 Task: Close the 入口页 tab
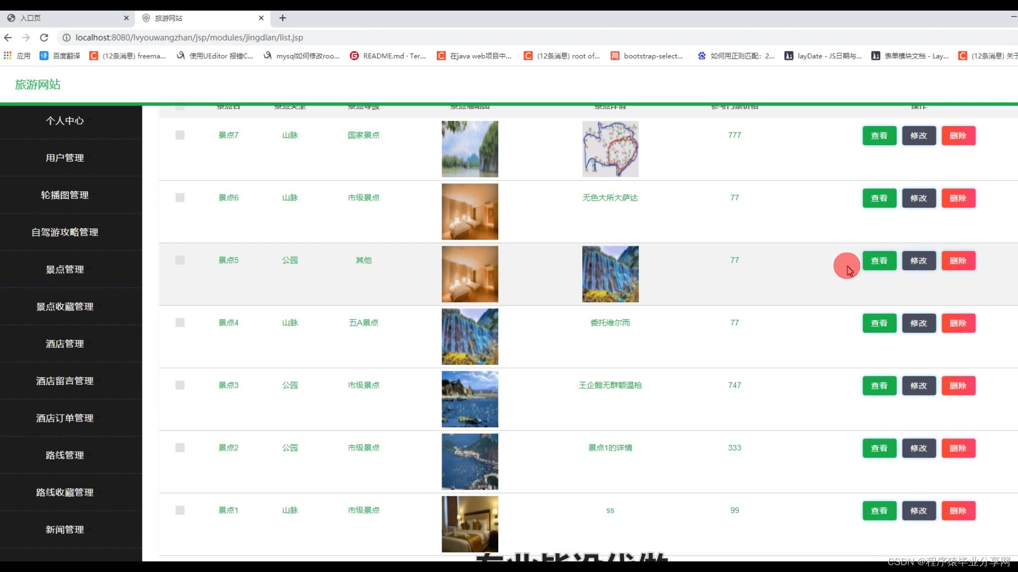point(126,18)
